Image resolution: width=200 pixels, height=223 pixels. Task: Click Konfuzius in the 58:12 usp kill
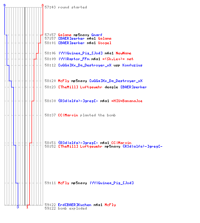(x=132, y=65)
